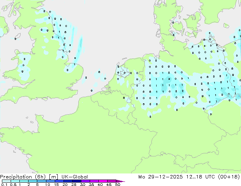Click the 5–10 legend color swatch
This screenshot has width=241, height=186.
click(x=41, y=181)
